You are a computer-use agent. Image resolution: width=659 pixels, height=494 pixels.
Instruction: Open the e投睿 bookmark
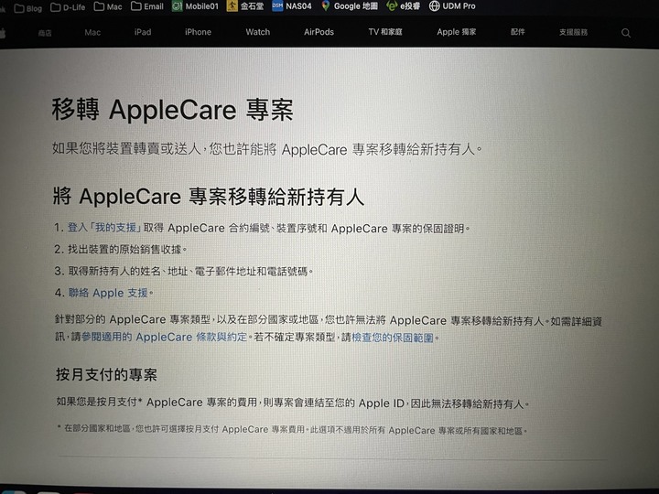pyautogui.click(x=403, y=5)
